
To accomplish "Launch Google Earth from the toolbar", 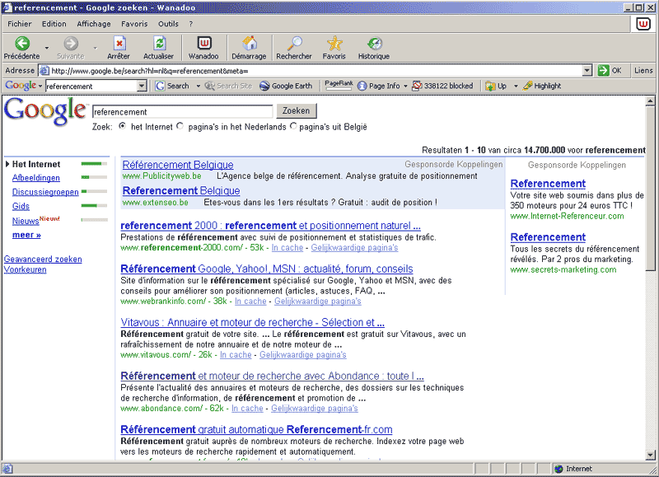I will click(x=286, y=86).
